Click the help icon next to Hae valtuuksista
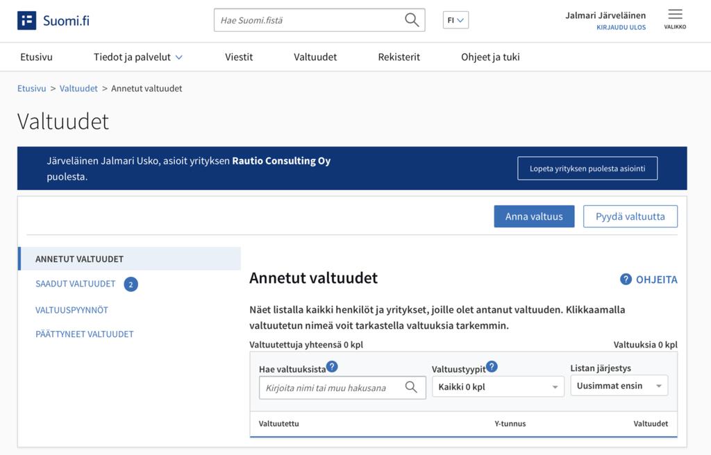This screenshot has width=711, height=455. (x=332, y=366)
